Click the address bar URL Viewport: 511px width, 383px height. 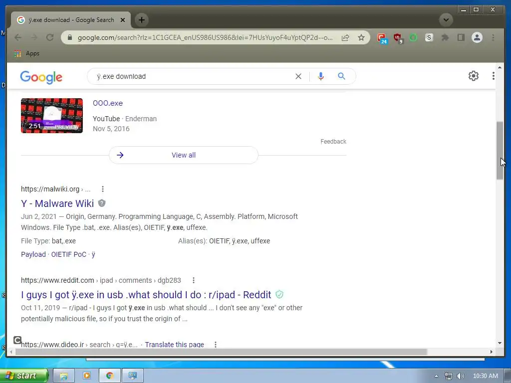coord(205,37)
